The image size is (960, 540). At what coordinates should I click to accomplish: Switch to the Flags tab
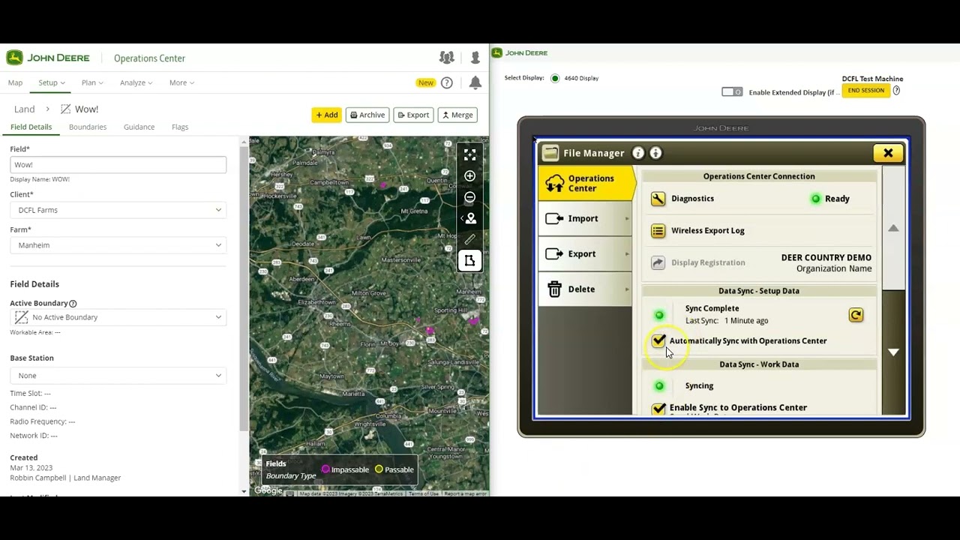click(180, 127)
